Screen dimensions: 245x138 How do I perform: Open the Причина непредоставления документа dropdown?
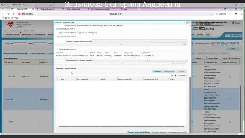120,61
